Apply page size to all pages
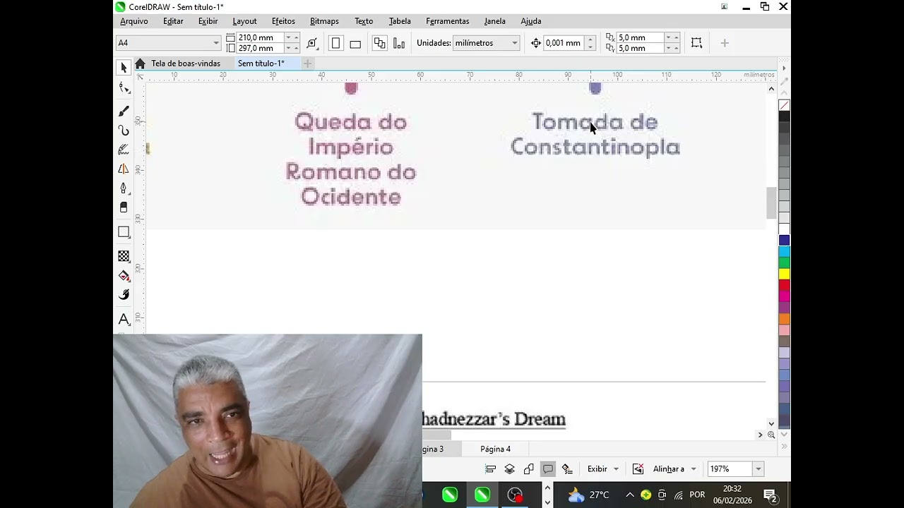Screen dimensions: 904x508 [380, 43]
